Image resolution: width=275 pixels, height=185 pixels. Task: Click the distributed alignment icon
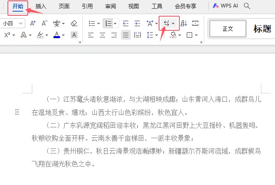tap(137, 35)
